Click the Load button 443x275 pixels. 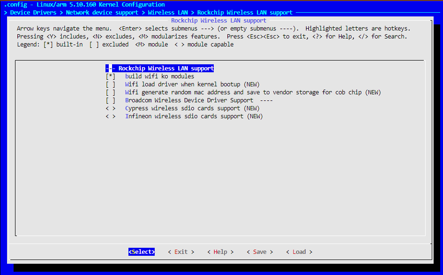(x=299, y=252)
